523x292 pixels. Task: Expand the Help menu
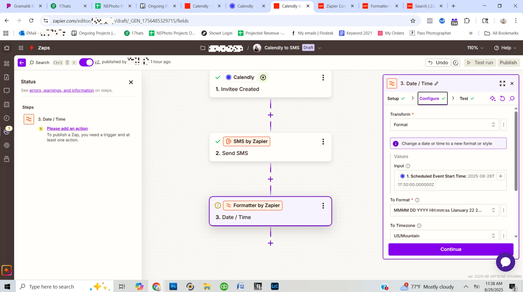click(x=505, y=48)
